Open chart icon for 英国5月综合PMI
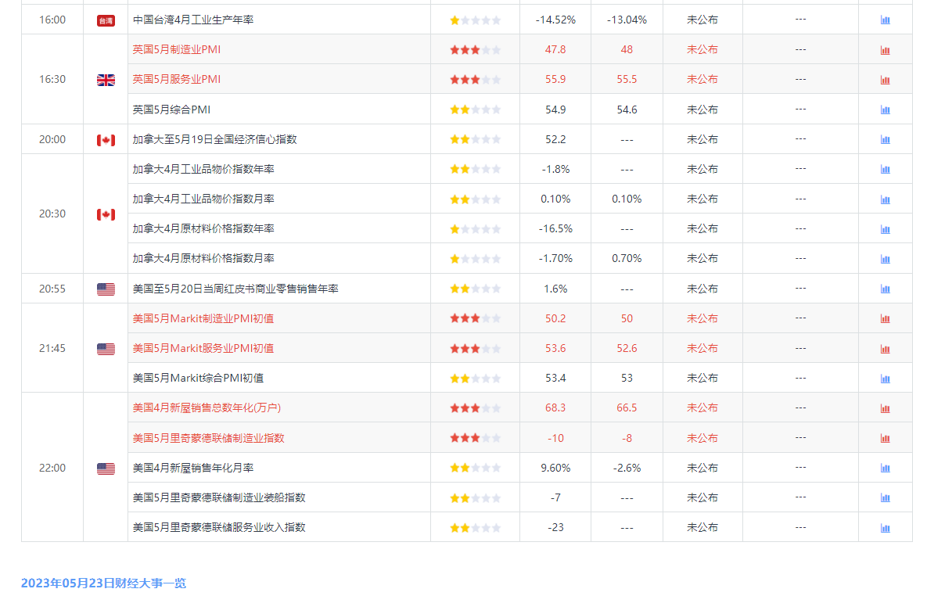This screenshot has height=596, width=927. [x=885, y=110]
